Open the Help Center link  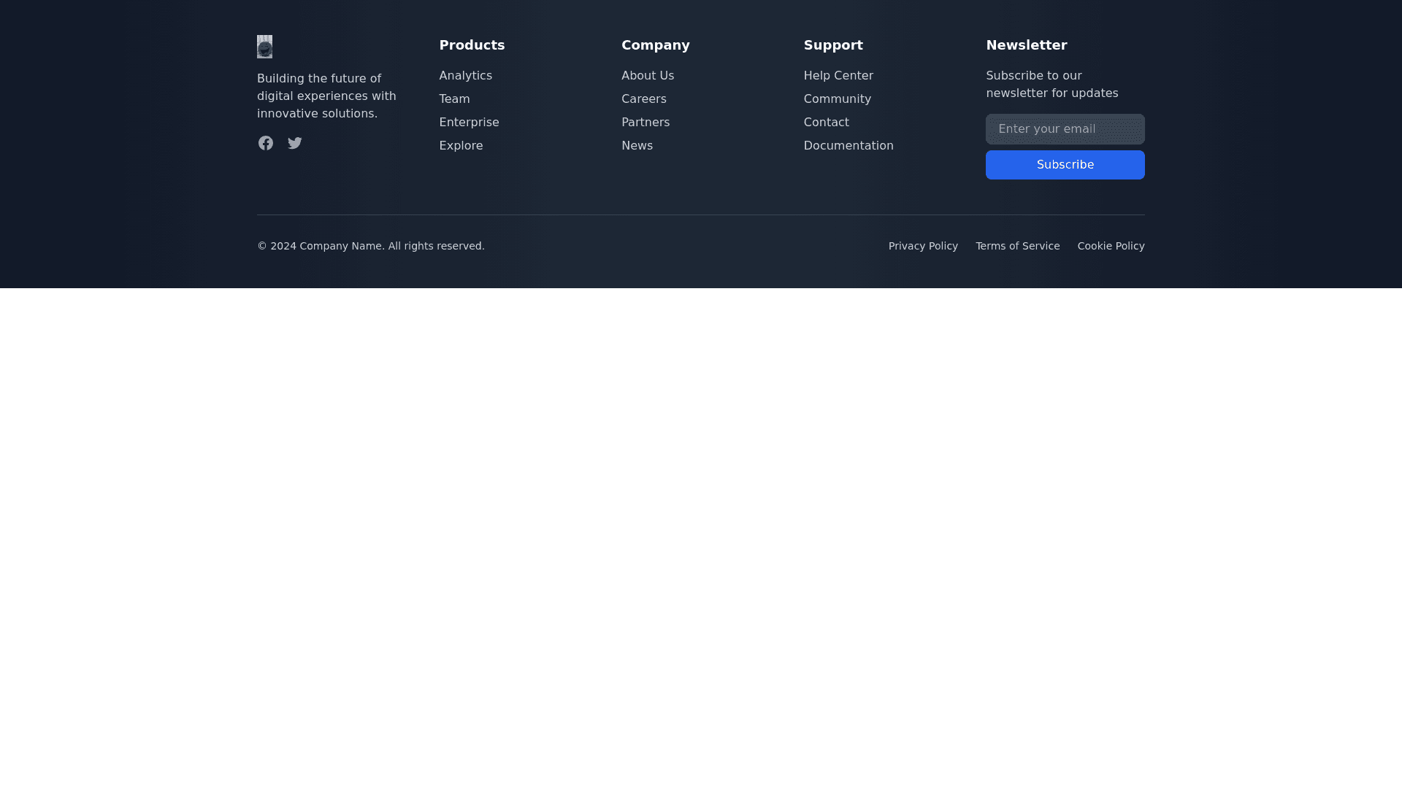coord(838,76)
